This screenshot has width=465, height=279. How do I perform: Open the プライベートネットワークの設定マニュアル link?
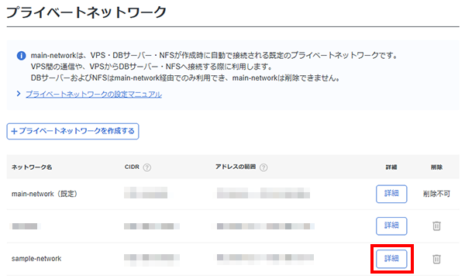coord(94,95)
